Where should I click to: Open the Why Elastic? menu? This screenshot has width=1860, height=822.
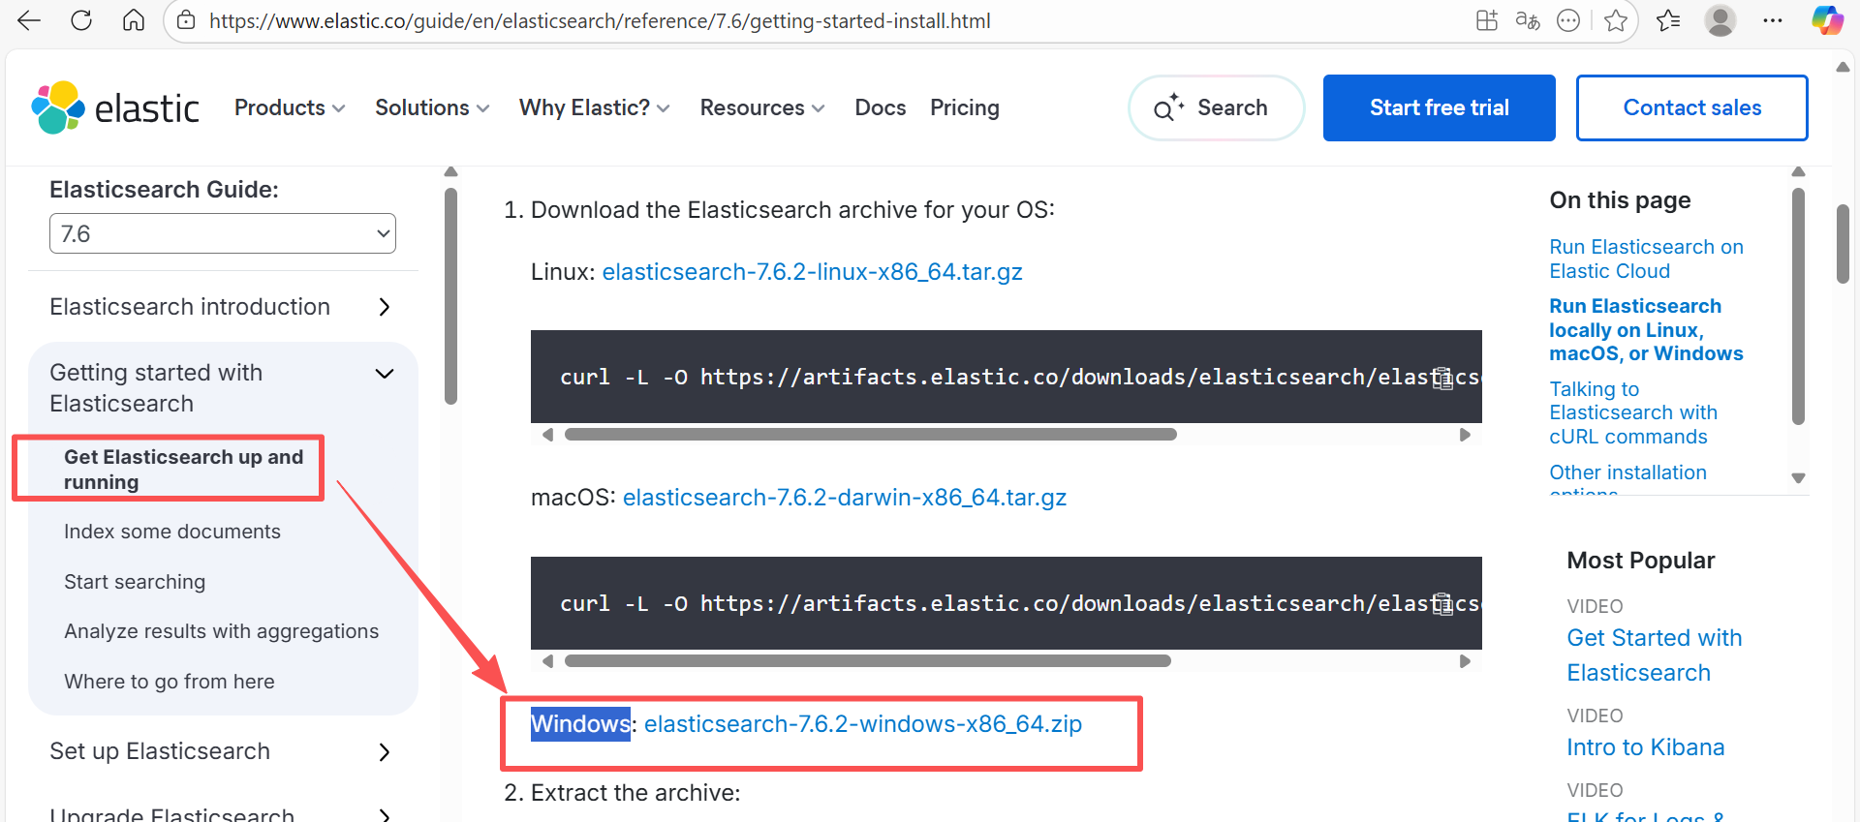coord(595,107)
